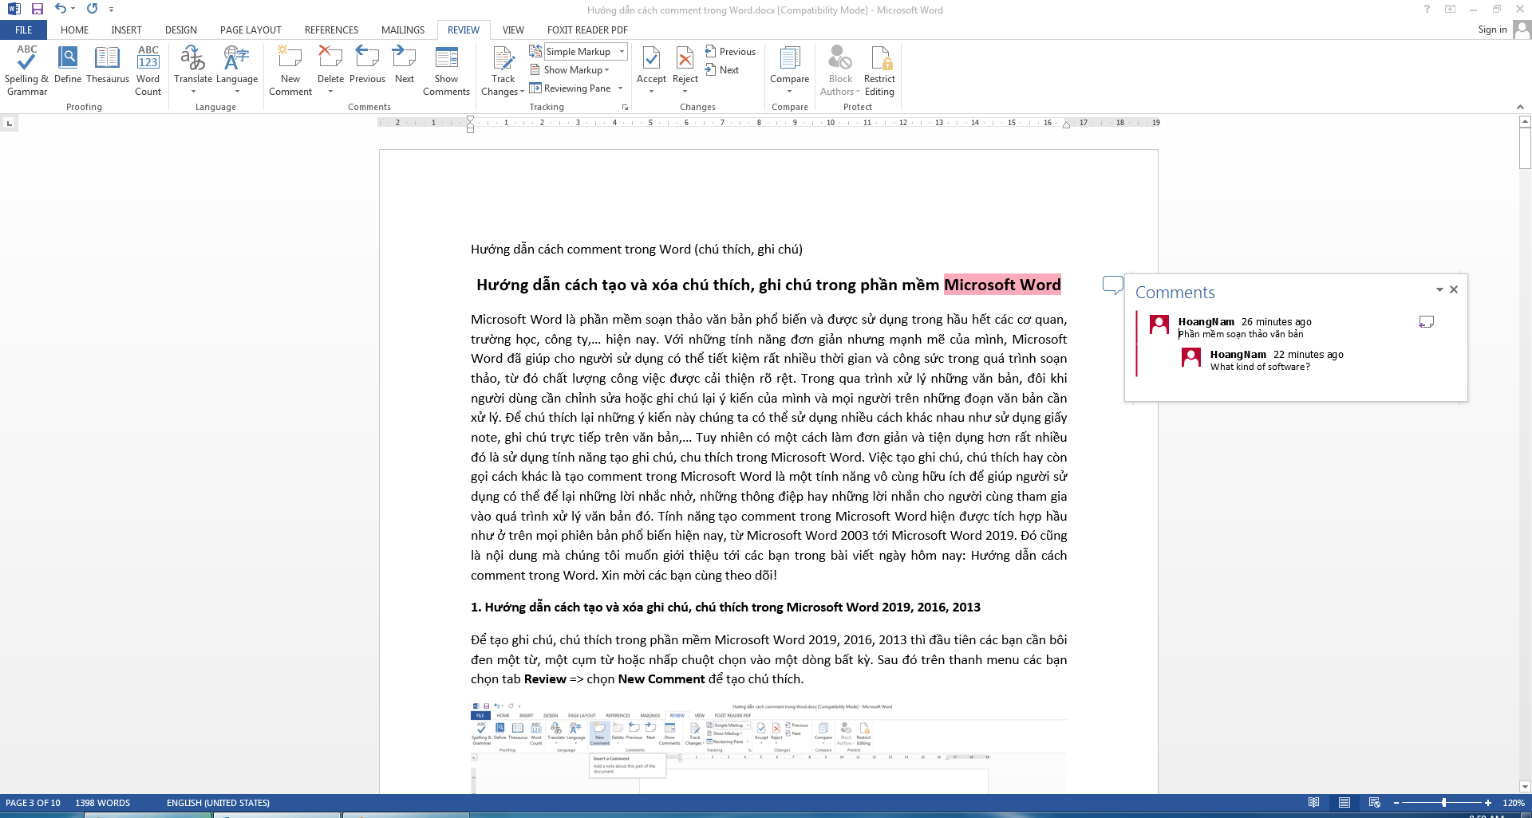The width and height of the screenshot is (1532, 818).
Task: Click the comment balloon beside the heading
Action: tap(1111, 285)
